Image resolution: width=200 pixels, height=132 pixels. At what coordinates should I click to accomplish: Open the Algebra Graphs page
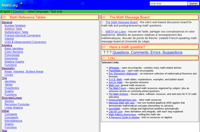point(14,62)
